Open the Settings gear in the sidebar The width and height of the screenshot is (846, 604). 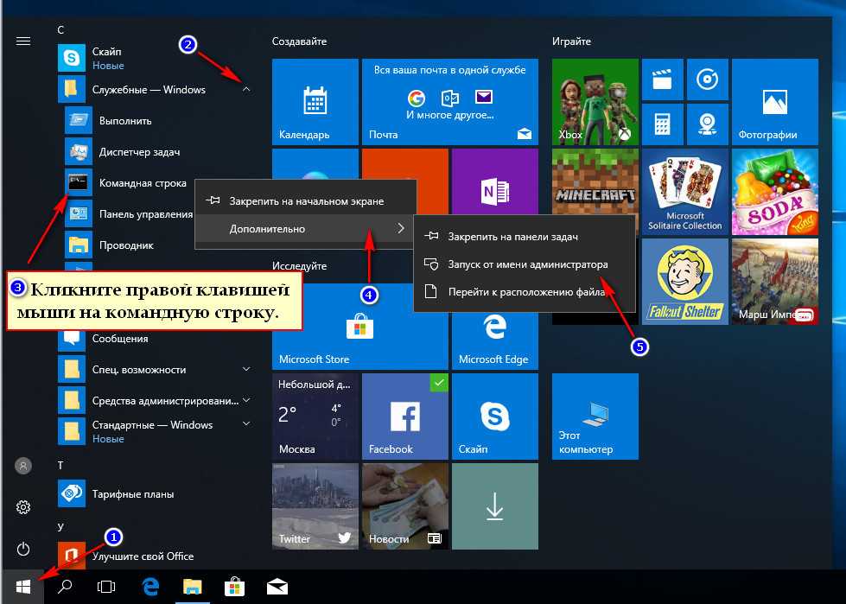[23, 507]
